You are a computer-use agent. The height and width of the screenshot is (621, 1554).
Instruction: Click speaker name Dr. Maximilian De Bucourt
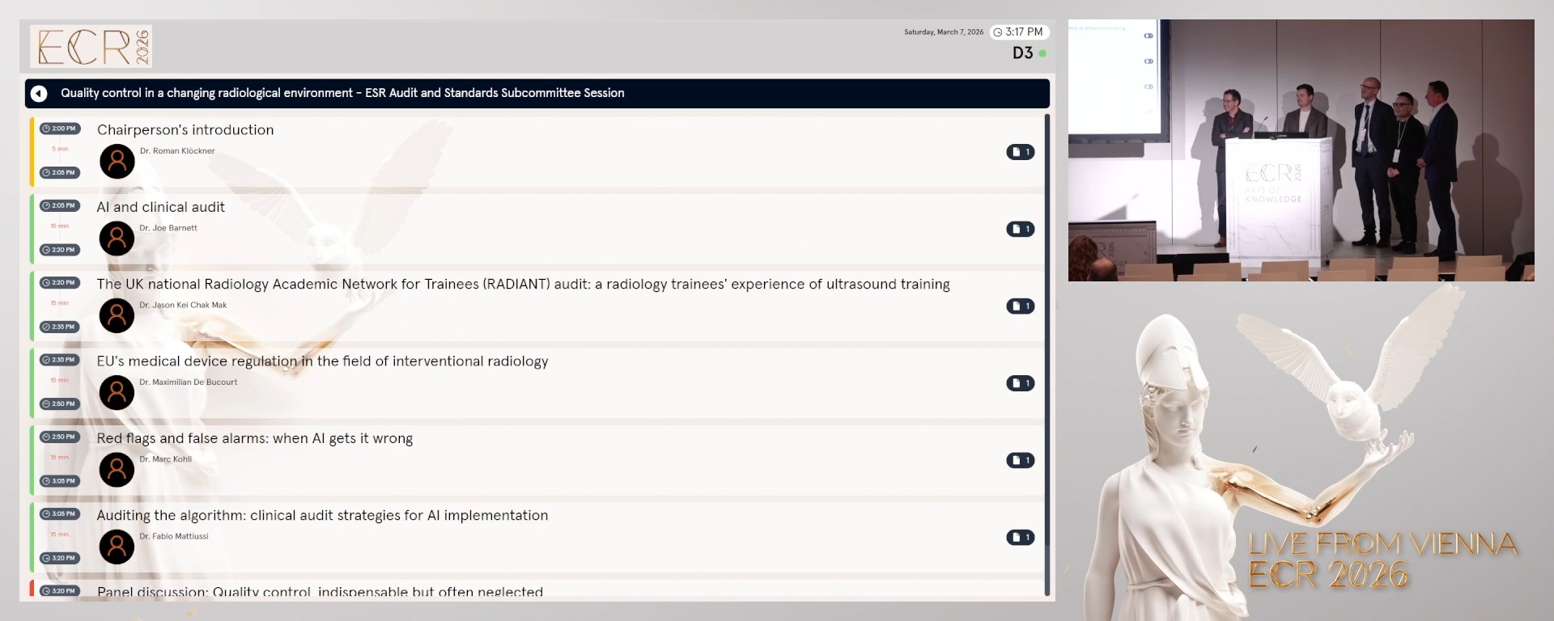188,382
